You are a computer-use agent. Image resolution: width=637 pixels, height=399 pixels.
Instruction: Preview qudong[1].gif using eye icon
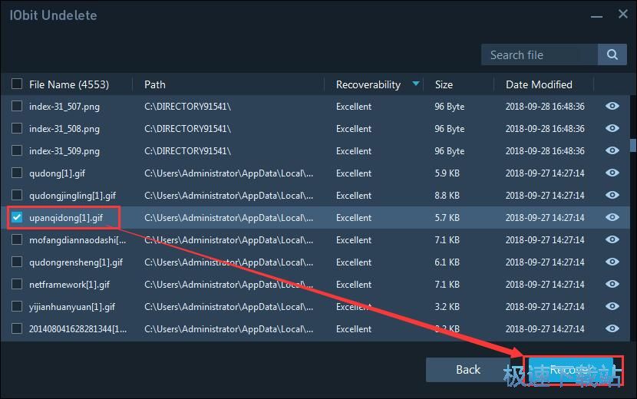(612, 173)
